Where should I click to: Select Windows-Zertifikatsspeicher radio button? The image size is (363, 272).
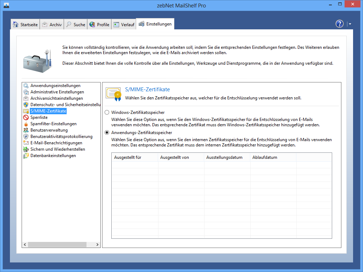point(107,112)
